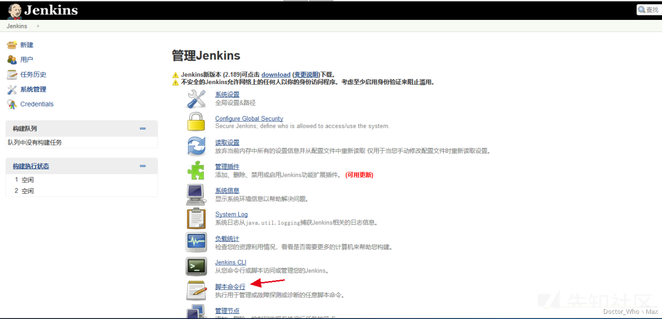Click the 系统设置 wrench-screwdriver icon
This screenshot has width=662, height=319.
196,99
